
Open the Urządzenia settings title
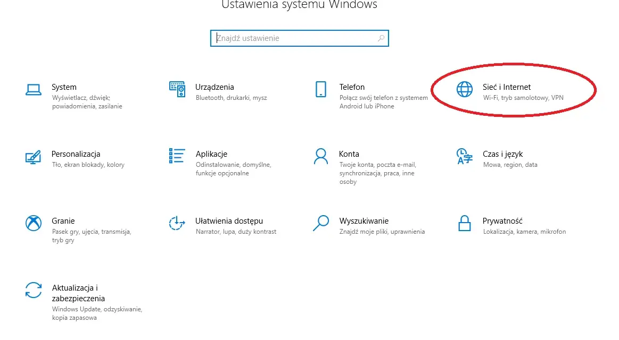pyautogui.click(x=214, y=87)
